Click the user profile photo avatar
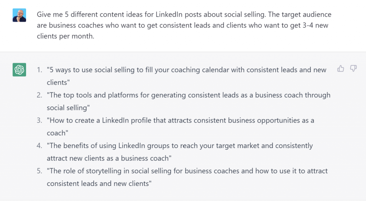The image size is (366, 201). click(x=19, y=15)
